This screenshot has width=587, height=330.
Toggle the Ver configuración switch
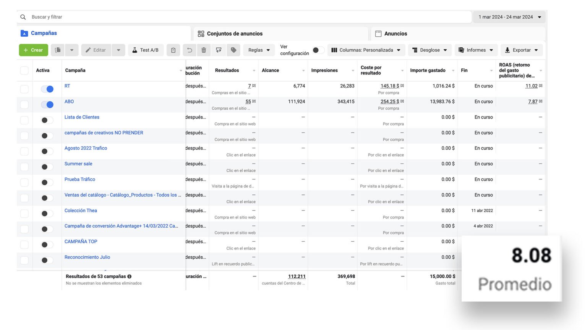coord(318,50)
